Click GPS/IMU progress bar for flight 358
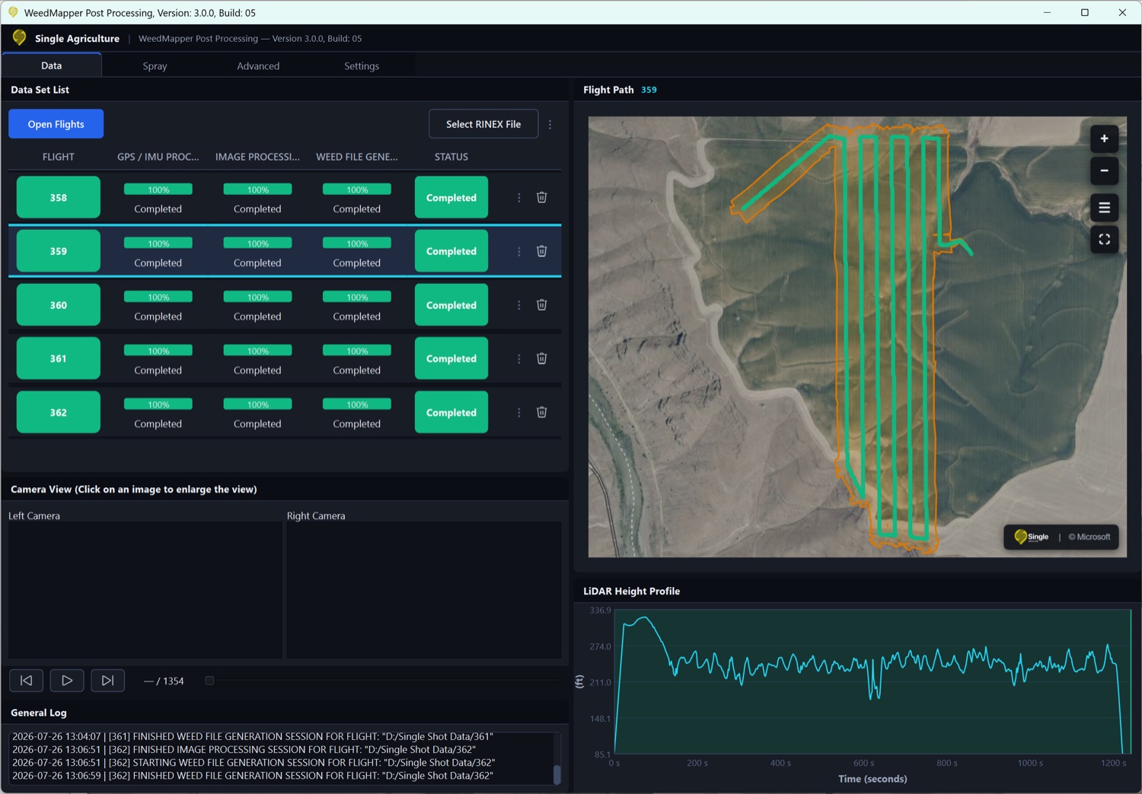 (x=158, y=190)
